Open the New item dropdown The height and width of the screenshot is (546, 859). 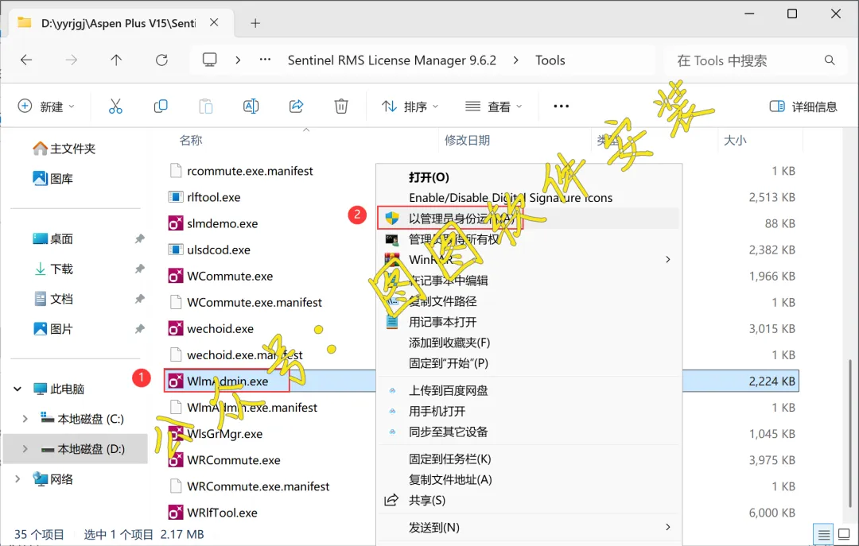pos(46,106)
